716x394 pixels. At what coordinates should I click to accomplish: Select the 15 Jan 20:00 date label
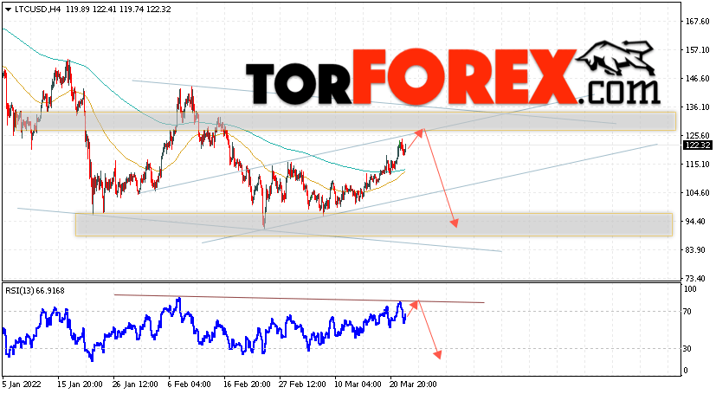[81, 384]
